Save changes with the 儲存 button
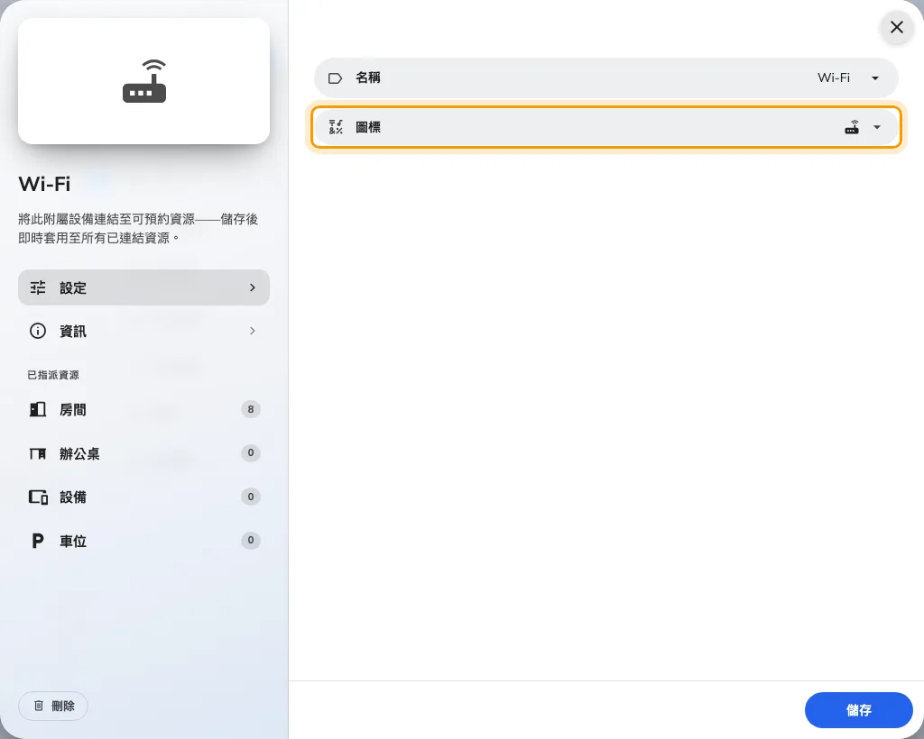The width and height of the screenshot is (924, 739). [x=859, y=710]
